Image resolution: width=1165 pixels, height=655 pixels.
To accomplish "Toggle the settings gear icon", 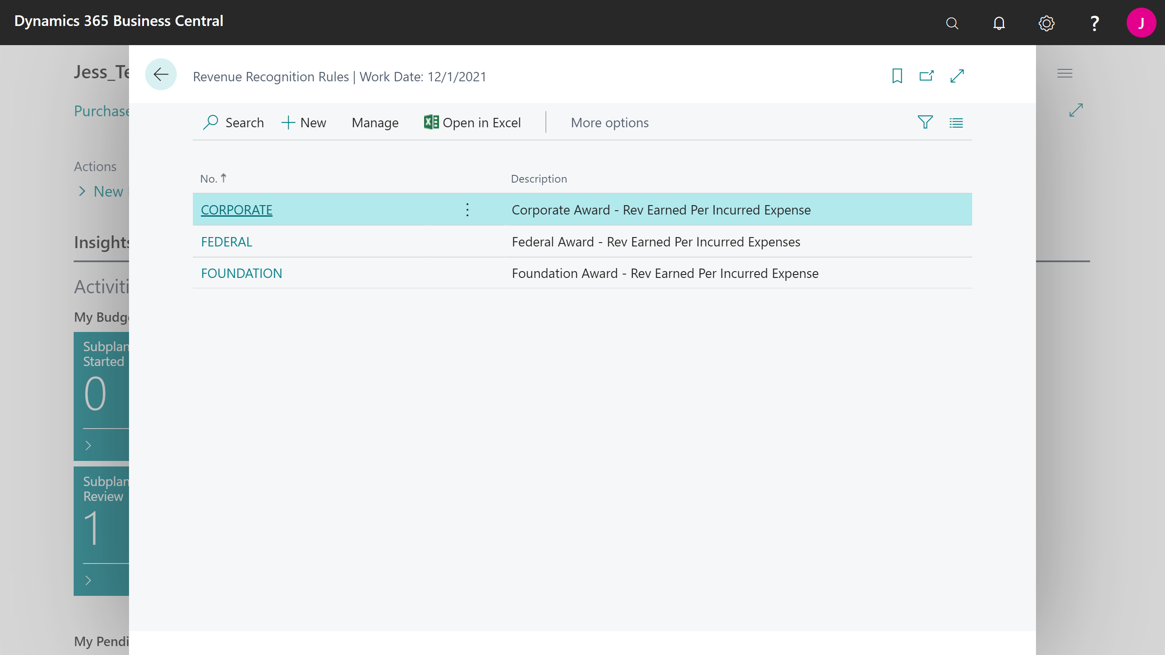I will pyautogui.click(x=1047, y=23).
